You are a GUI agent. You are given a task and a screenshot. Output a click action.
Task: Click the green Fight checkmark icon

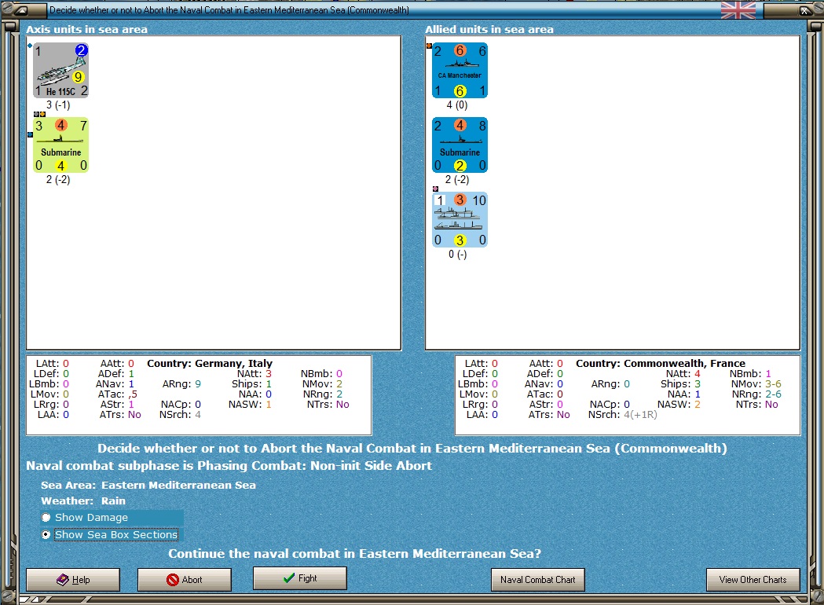[288, 577]
